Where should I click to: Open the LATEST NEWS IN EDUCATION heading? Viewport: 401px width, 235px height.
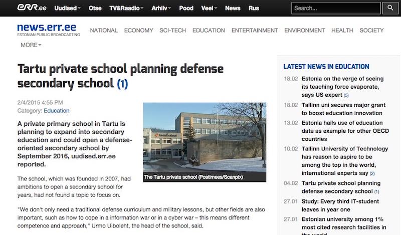pyautogui.click(x=326, y=67)
